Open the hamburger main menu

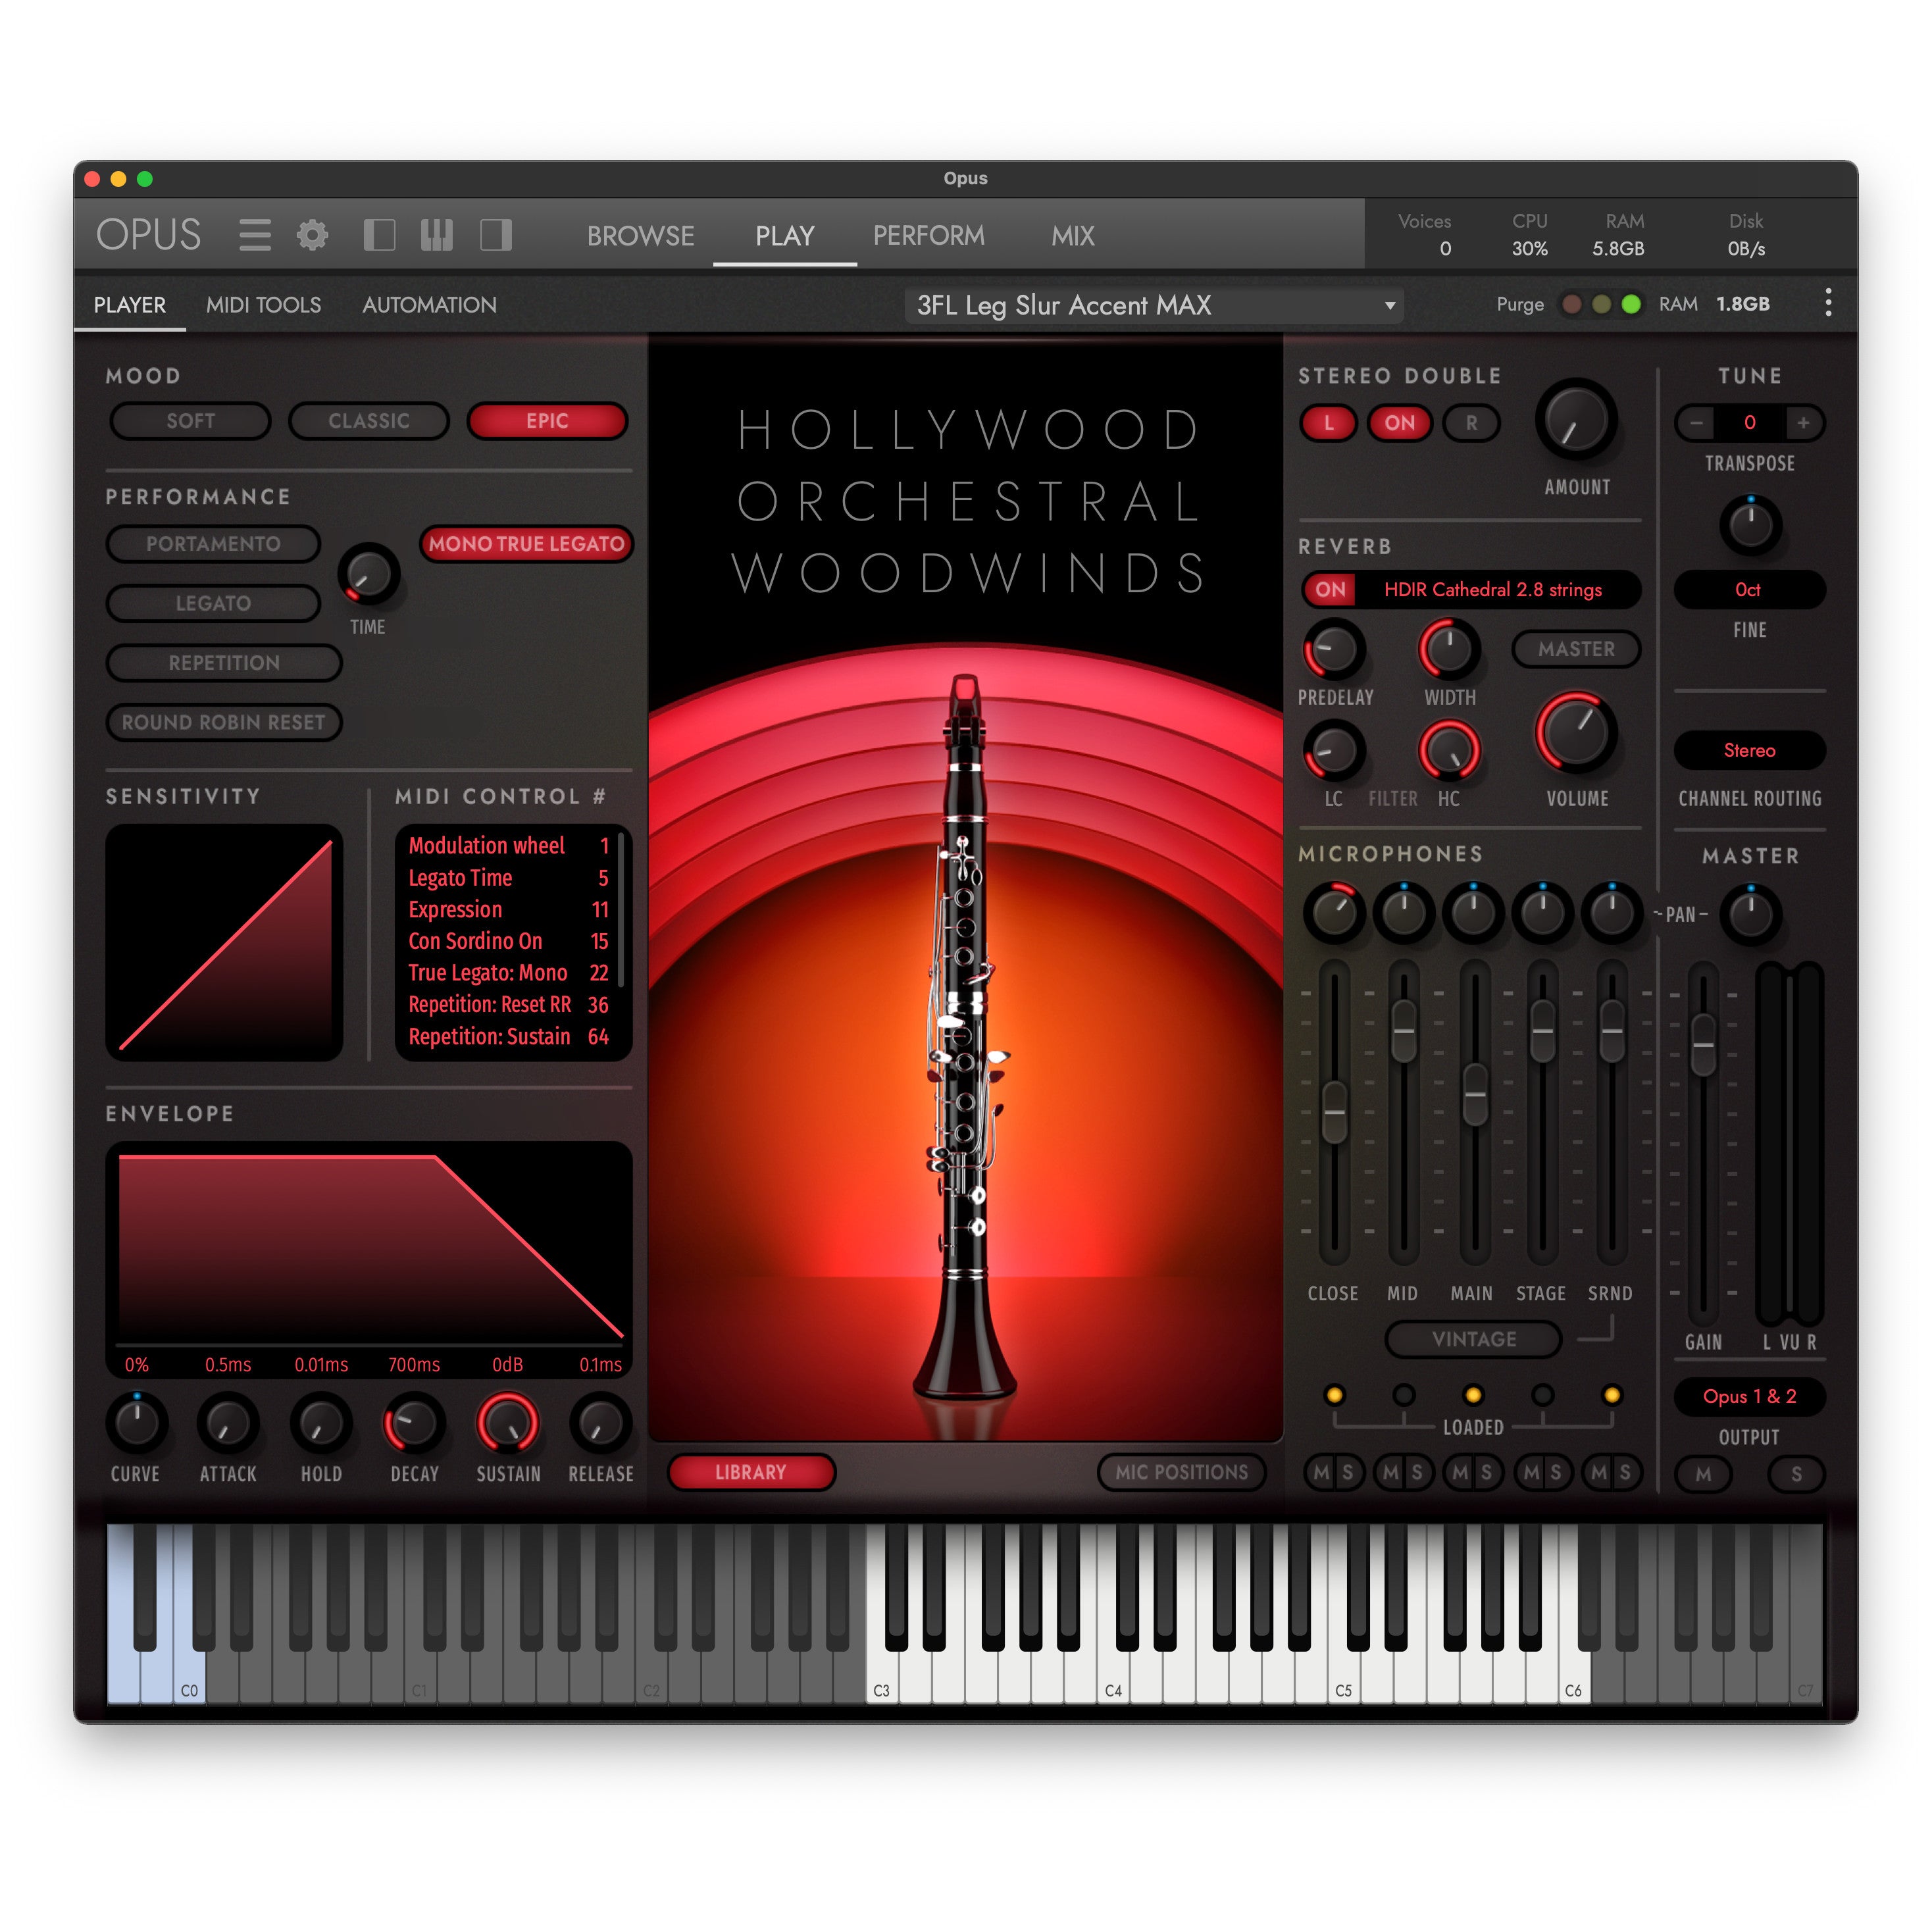point(255,235)
